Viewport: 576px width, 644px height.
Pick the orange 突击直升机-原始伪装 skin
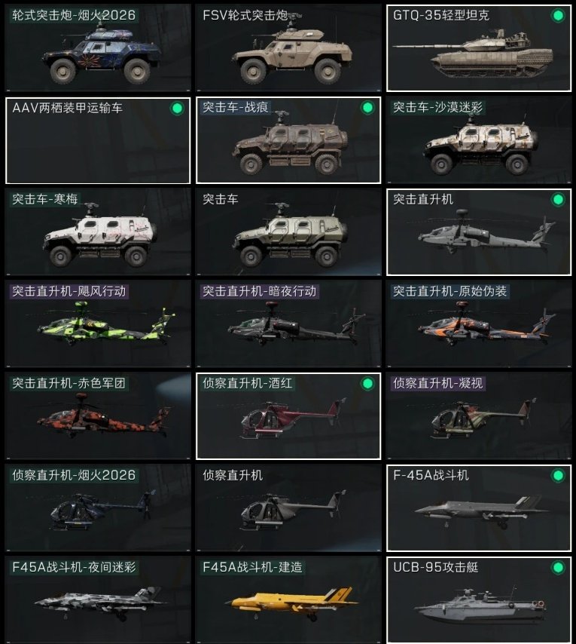(479, 324)
